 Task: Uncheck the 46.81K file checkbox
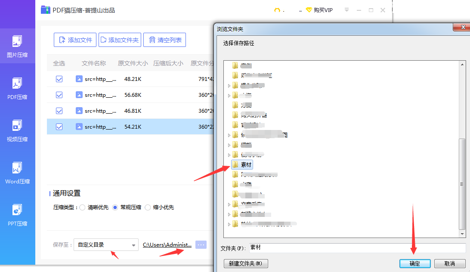pos(59,111)
